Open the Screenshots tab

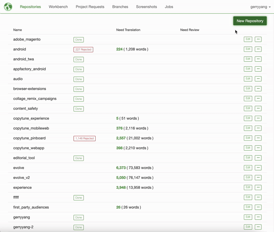point(147,7)
